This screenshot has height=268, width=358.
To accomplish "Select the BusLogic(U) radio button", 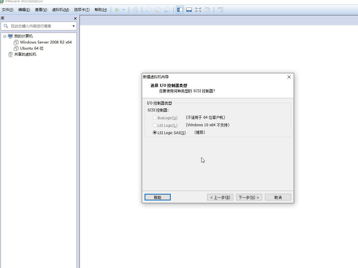I will pos(155,118).
